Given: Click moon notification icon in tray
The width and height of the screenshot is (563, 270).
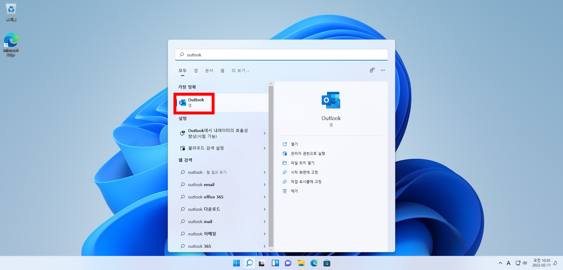Looking at the screenshot, I should pos(555,263).
